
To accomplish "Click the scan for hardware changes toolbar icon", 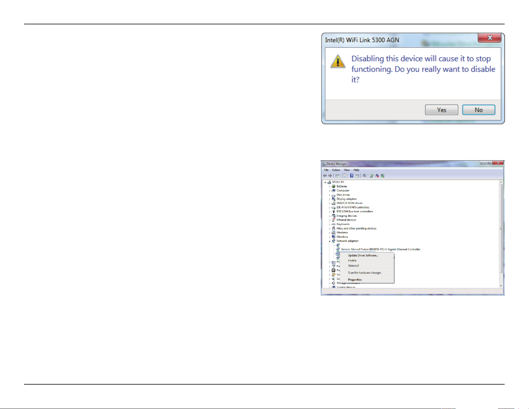I will tap(364, 176).
